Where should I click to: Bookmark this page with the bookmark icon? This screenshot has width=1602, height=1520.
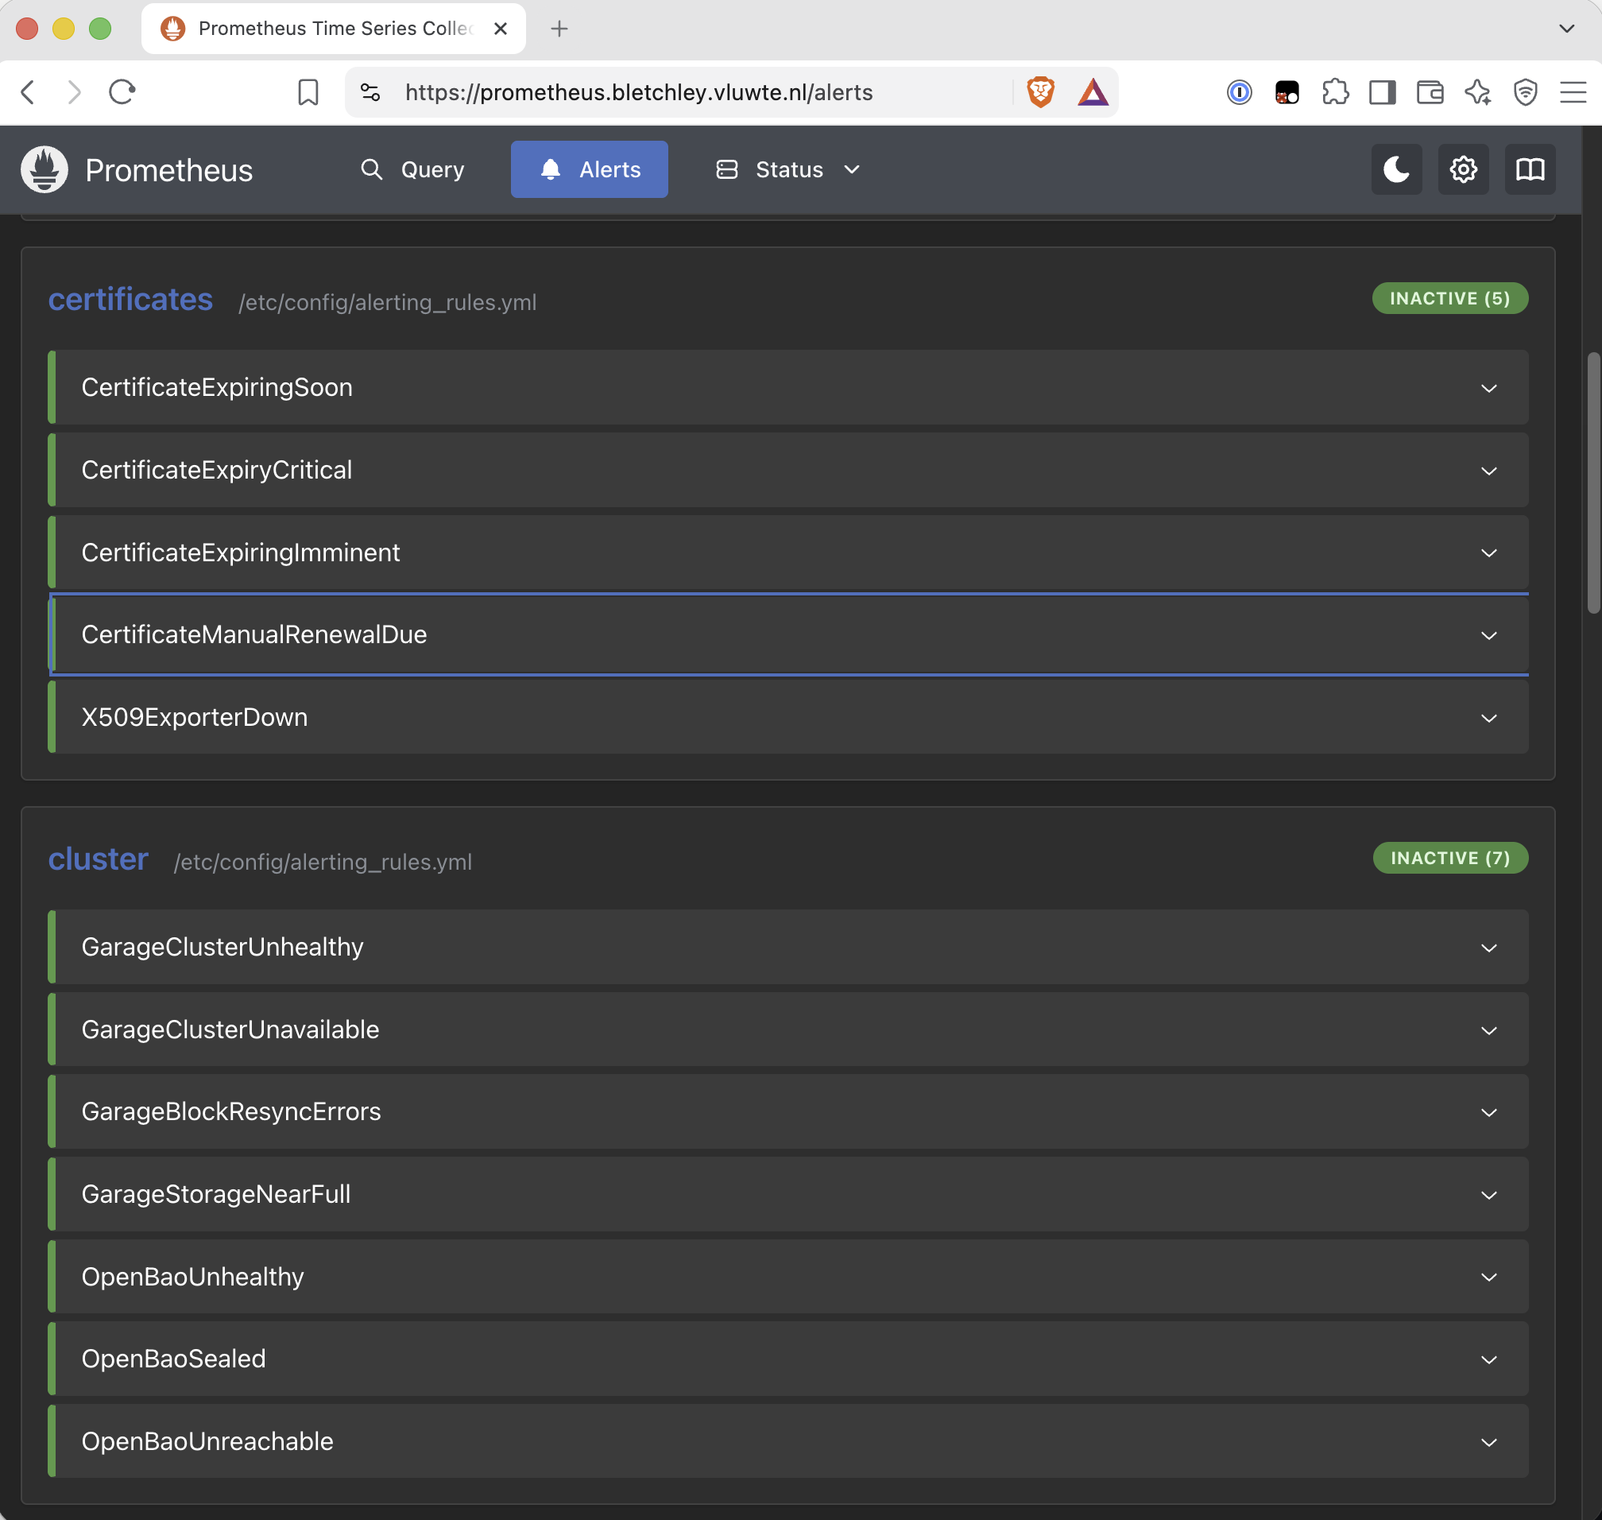pyautogui.click(x=308, y=92)
